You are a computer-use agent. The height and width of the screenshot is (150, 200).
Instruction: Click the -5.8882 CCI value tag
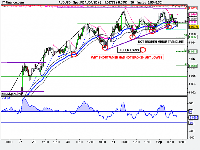tap(194, 117)
